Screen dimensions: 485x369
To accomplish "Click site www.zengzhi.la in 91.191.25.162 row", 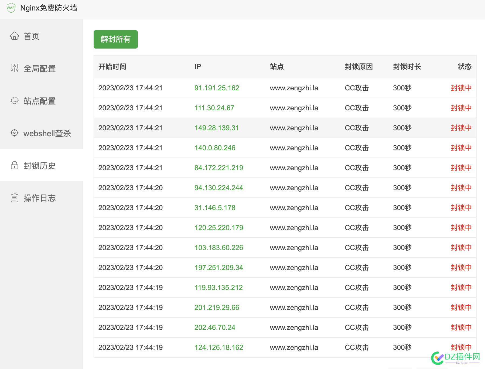I will (294, 88).
